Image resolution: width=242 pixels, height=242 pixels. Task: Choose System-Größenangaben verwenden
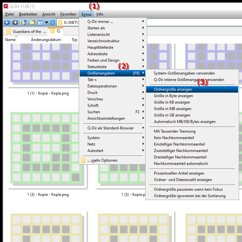pyautogui.click(x=192, y=73)
